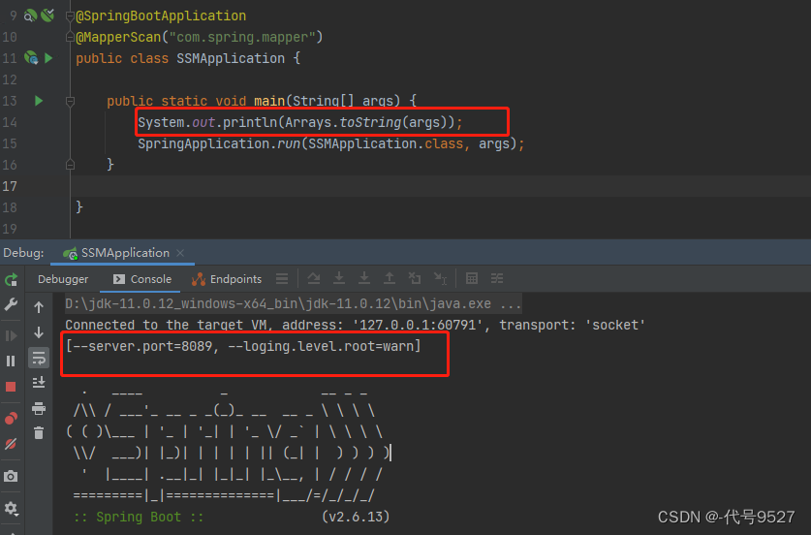This screenshot has height=535, width=811.
Task: Click the Step Out toolbar icon
Action: pyautogui.click(x=389, y=278)
